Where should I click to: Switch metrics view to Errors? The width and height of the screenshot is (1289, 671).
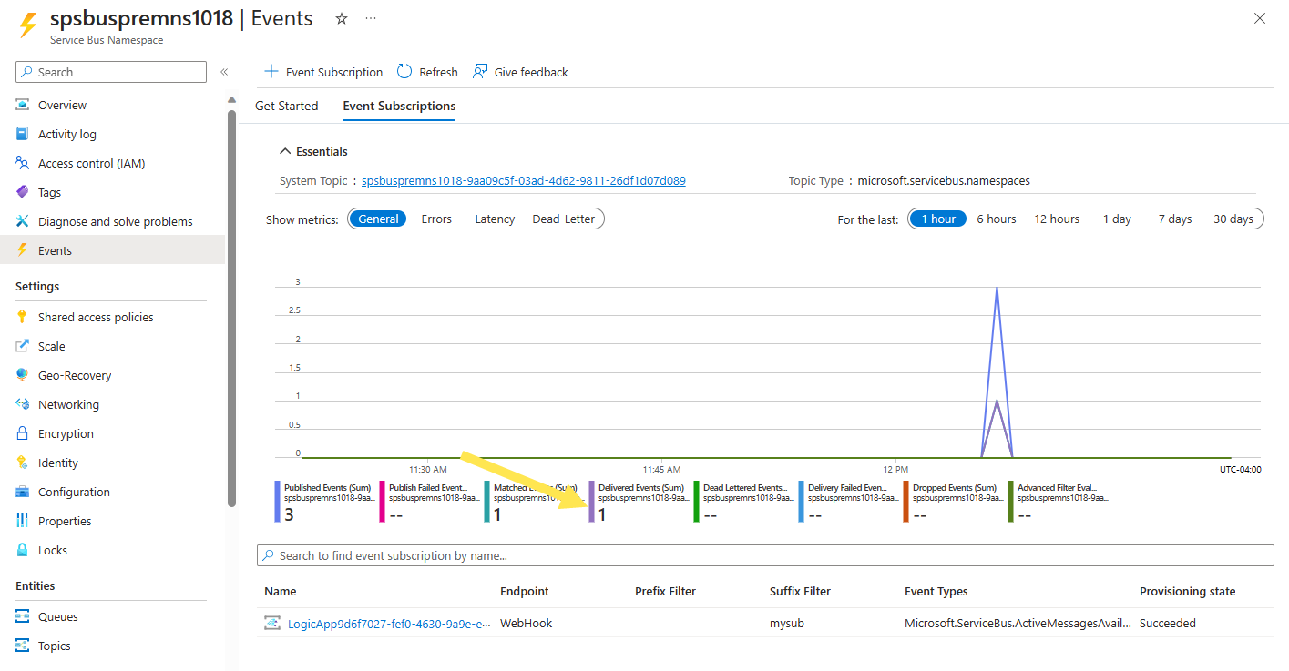[436, 219]
